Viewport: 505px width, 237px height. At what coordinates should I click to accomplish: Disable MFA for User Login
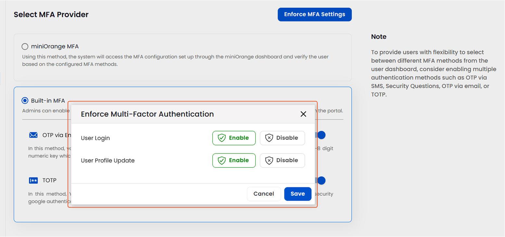pos(282,138)
